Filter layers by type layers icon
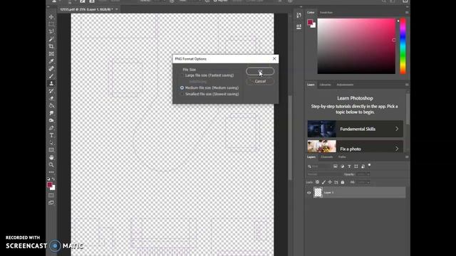This screenshot has height=256, width=456. click(x=349, y=166)
